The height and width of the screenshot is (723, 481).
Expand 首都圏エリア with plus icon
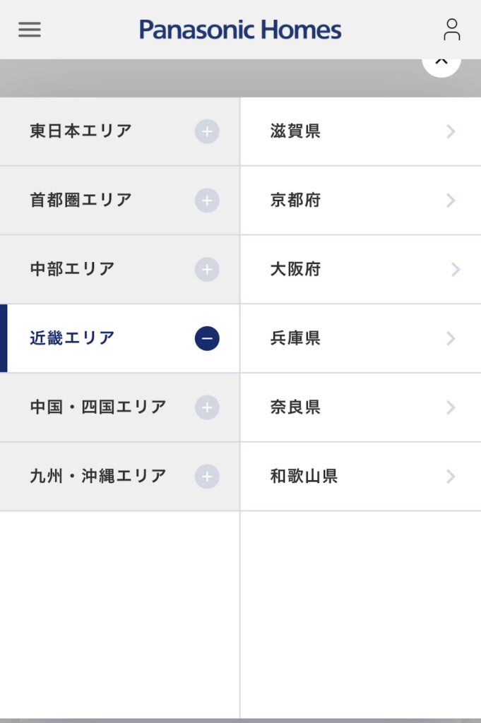click(207, 201)
